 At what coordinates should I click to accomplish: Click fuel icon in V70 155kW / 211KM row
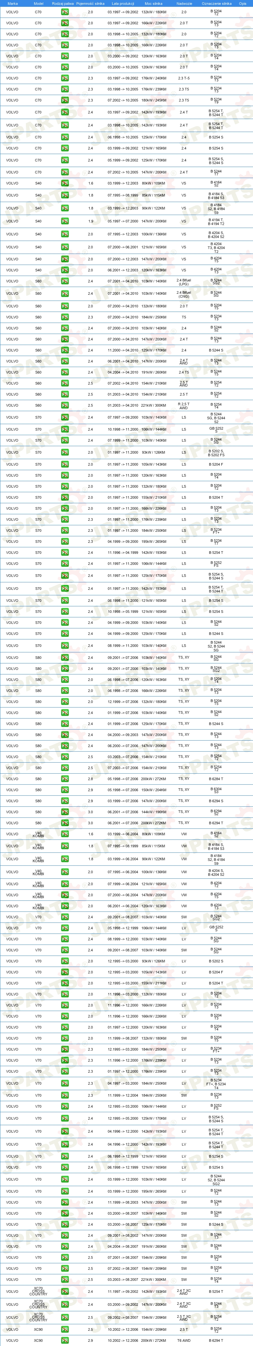(65, 983)
